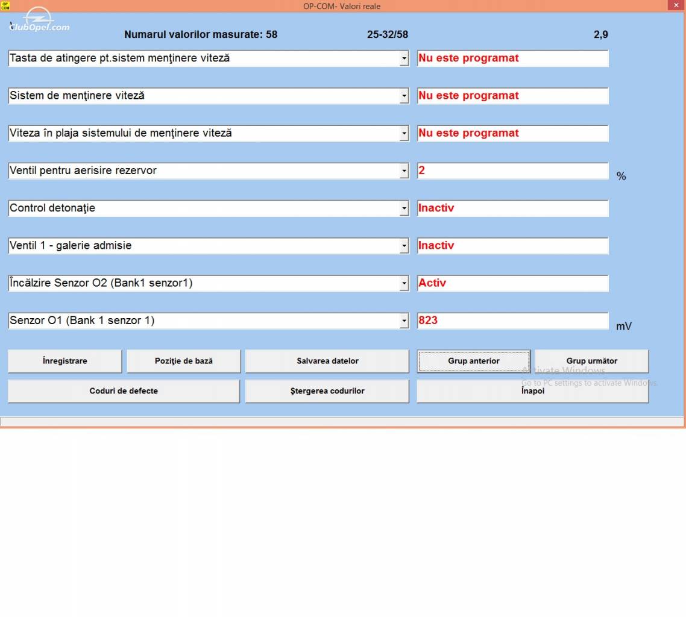The image size is (686, 617).
Task: Close the OP-COM Valori reale window
Action: [676, 5]
